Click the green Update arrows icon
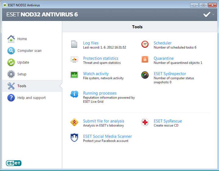This screenshot has width=219, height=171. point(11,62)
